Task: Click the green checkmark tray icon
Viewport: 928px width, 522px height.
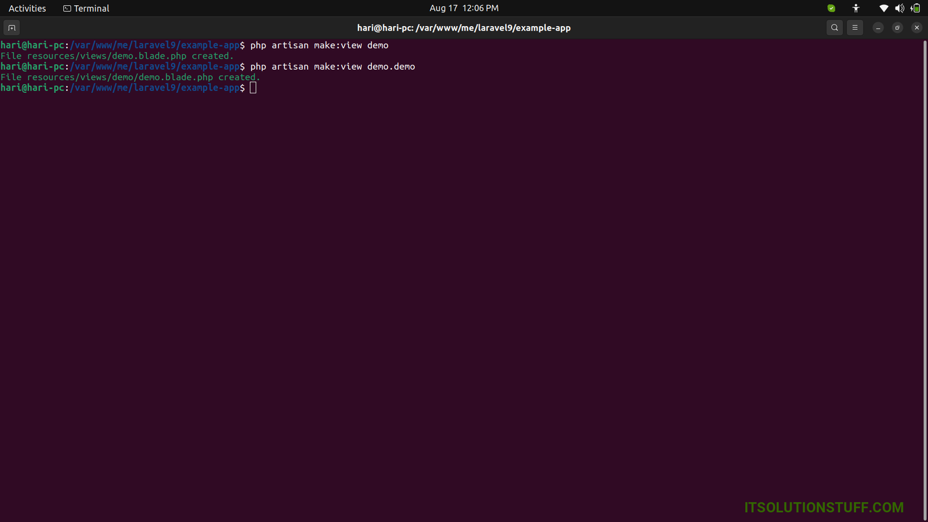Action: click(831, 8)
